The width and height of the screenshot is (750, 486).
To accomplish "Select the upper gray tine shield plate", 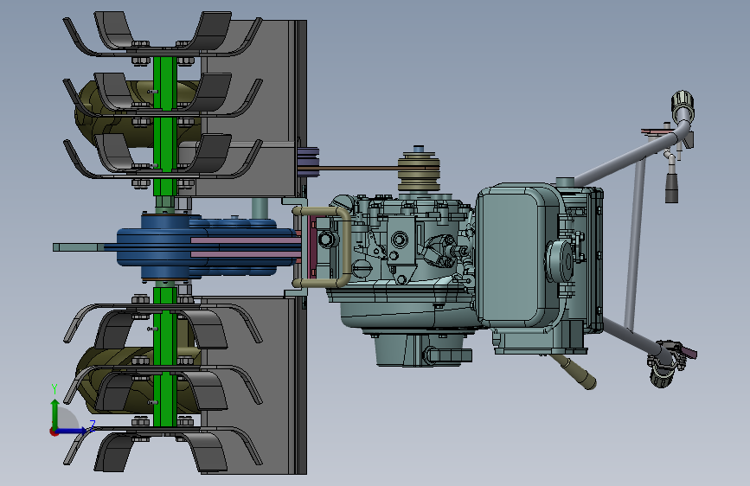I will pyautogui.click(x=253, y=108).
